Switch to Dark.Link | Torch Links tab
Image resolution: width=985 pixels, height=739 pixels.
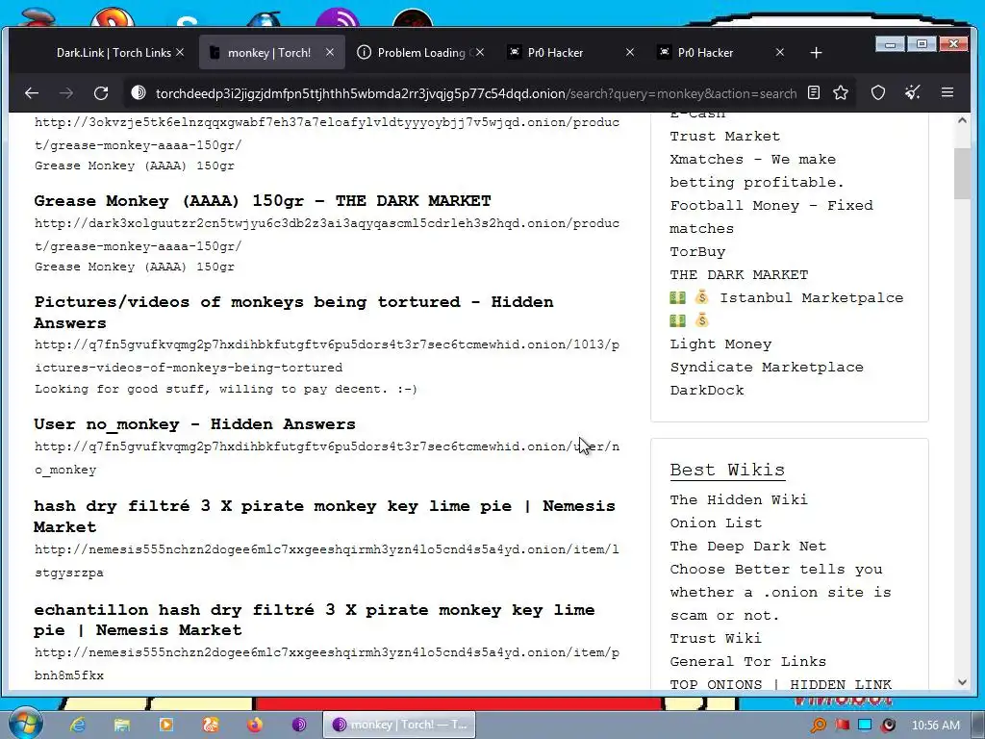(x=114, y=52)
